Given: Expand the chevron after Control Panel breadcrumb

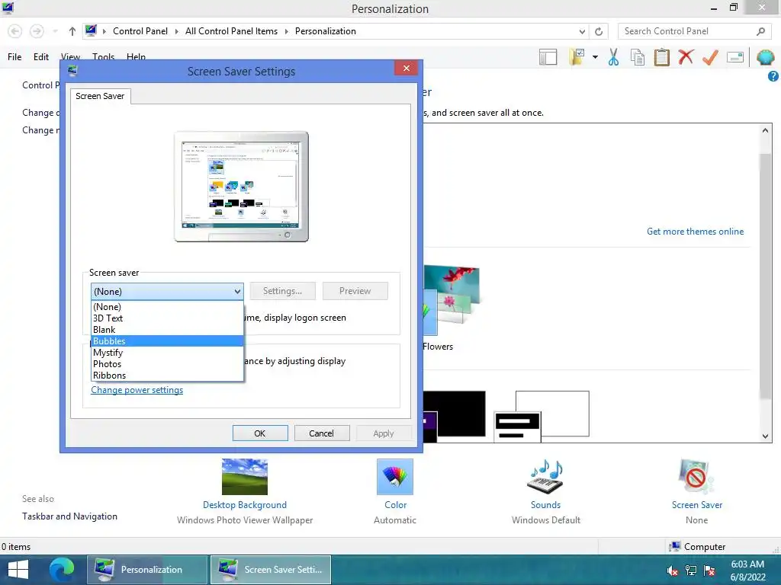Looking at the screenshot, I should (x=176, y=31).
